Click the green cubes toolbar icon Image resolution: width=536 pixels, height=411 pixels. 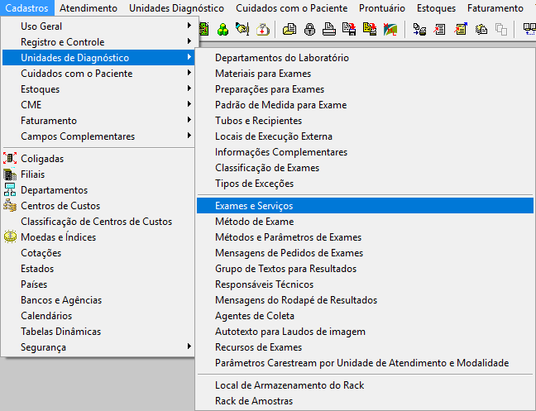pyautogui.click(x=223, y=30)
